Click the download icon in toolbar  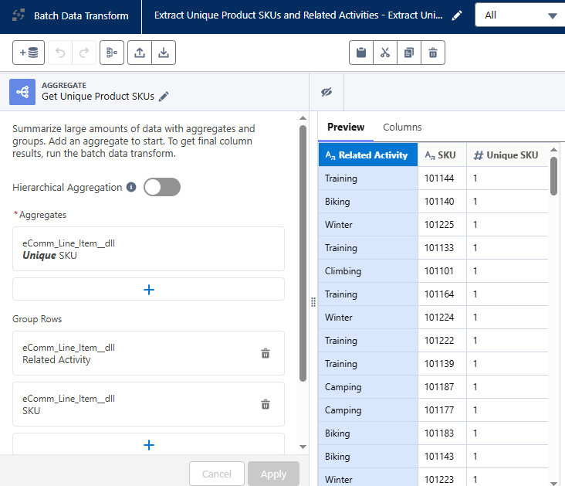(x=163, y=53)
